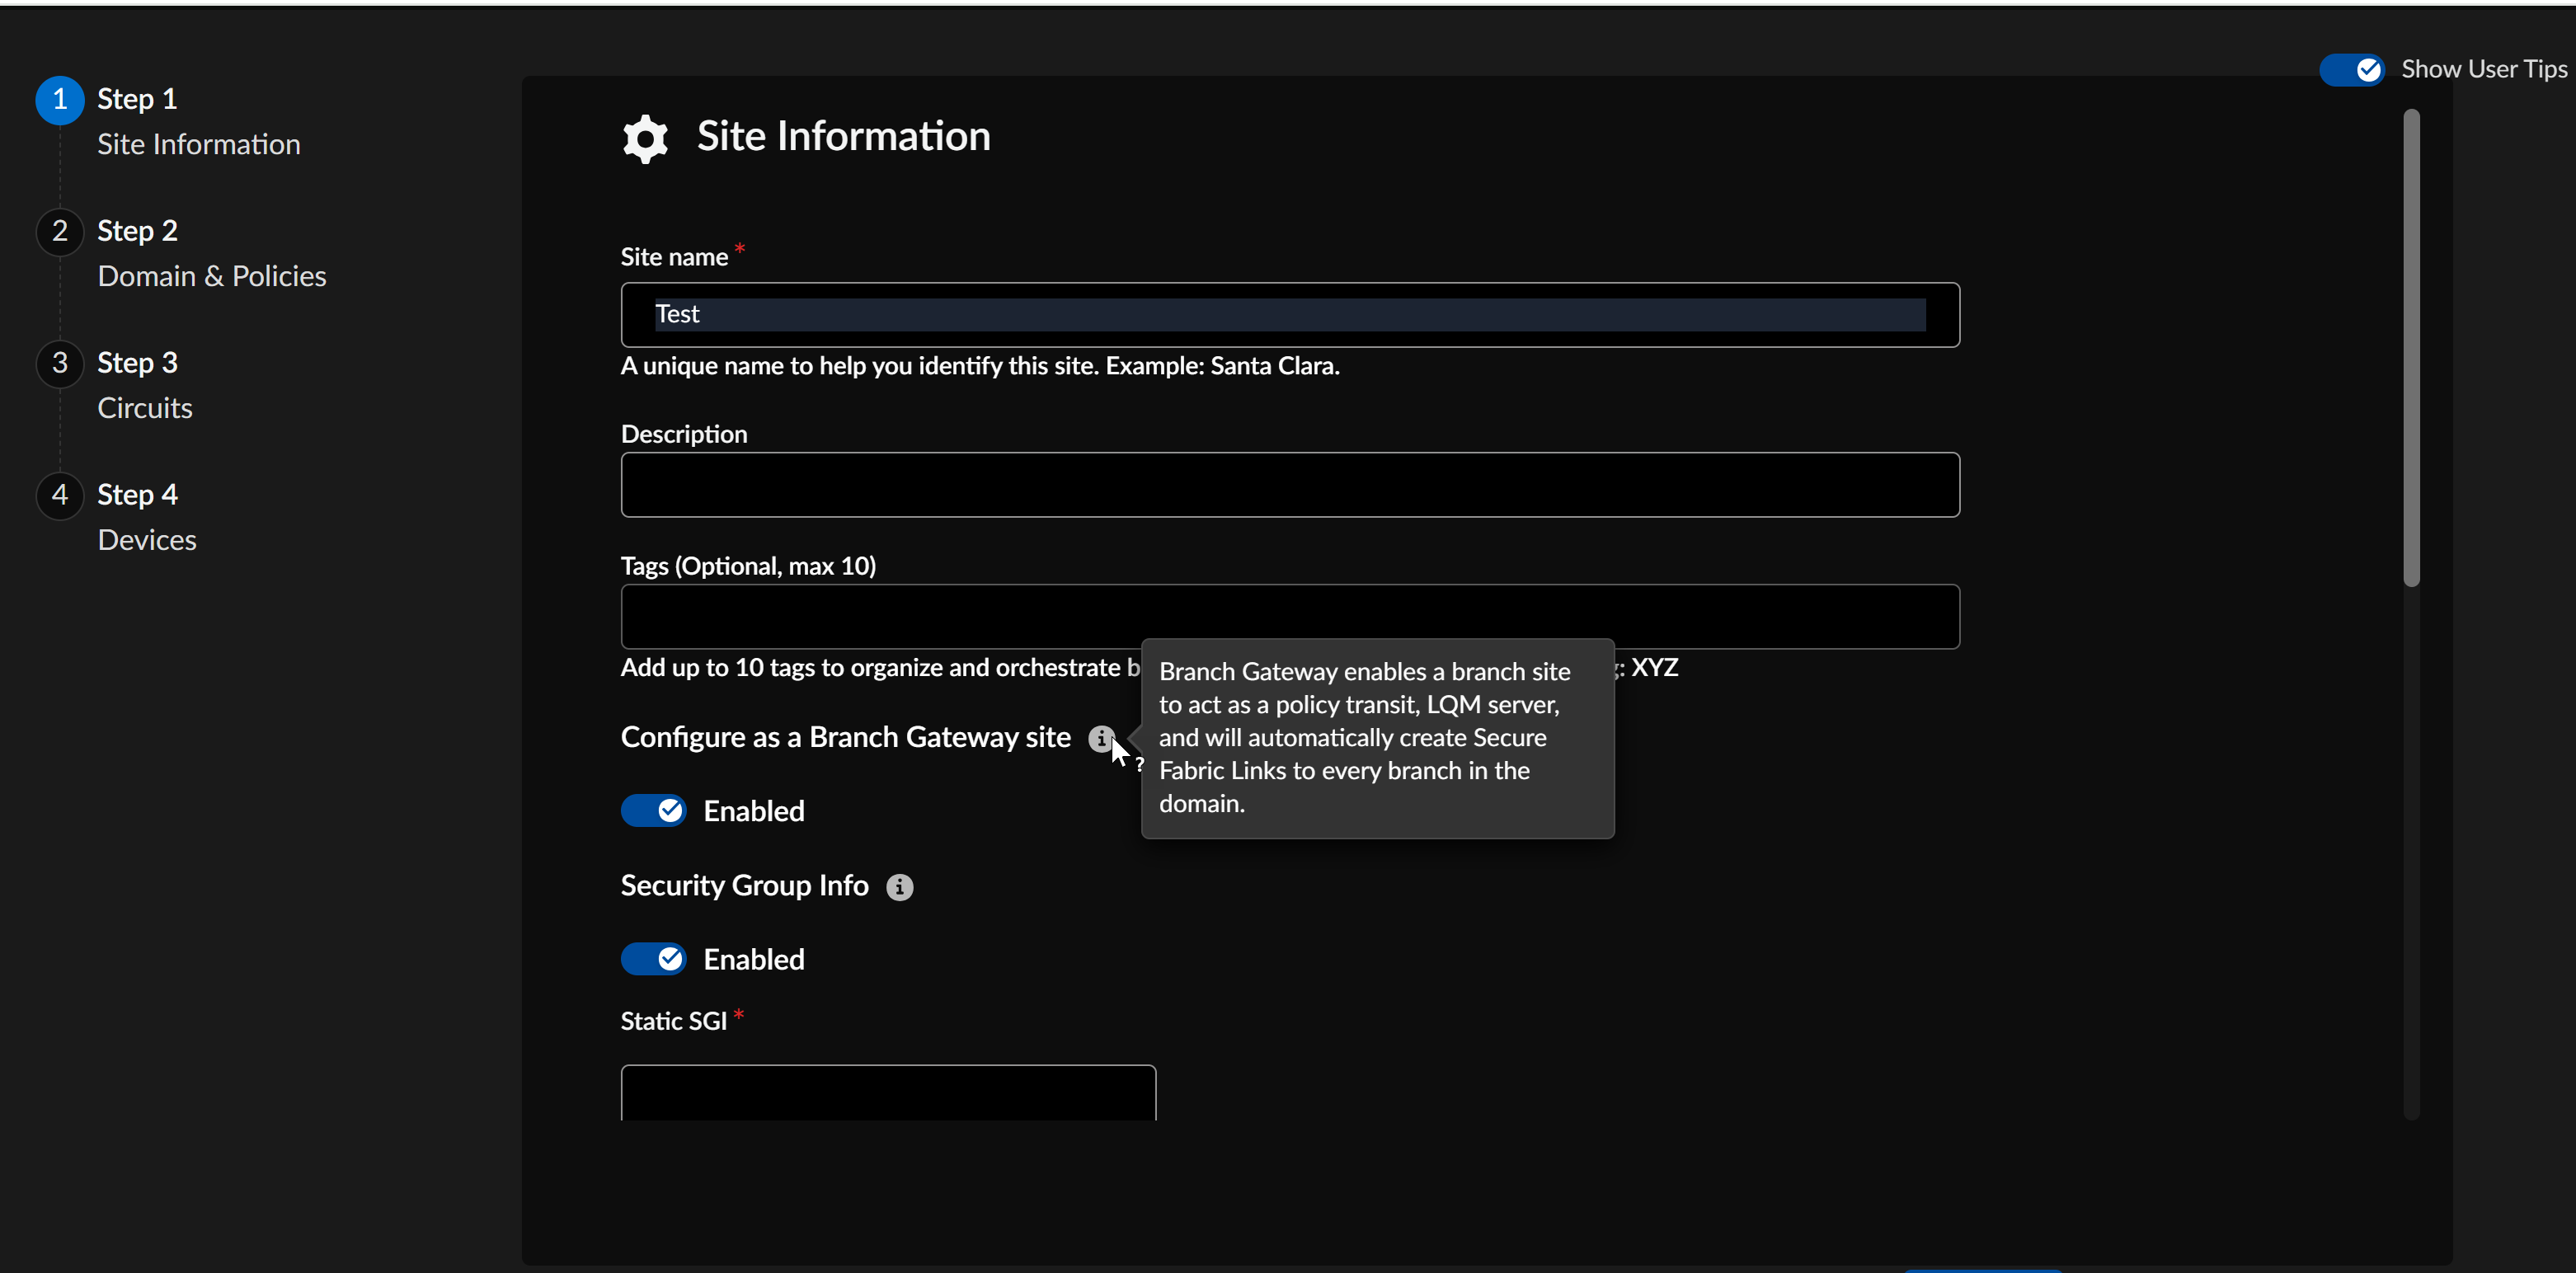
Task: Focus the Description text field
Action: pos(1289,485)
